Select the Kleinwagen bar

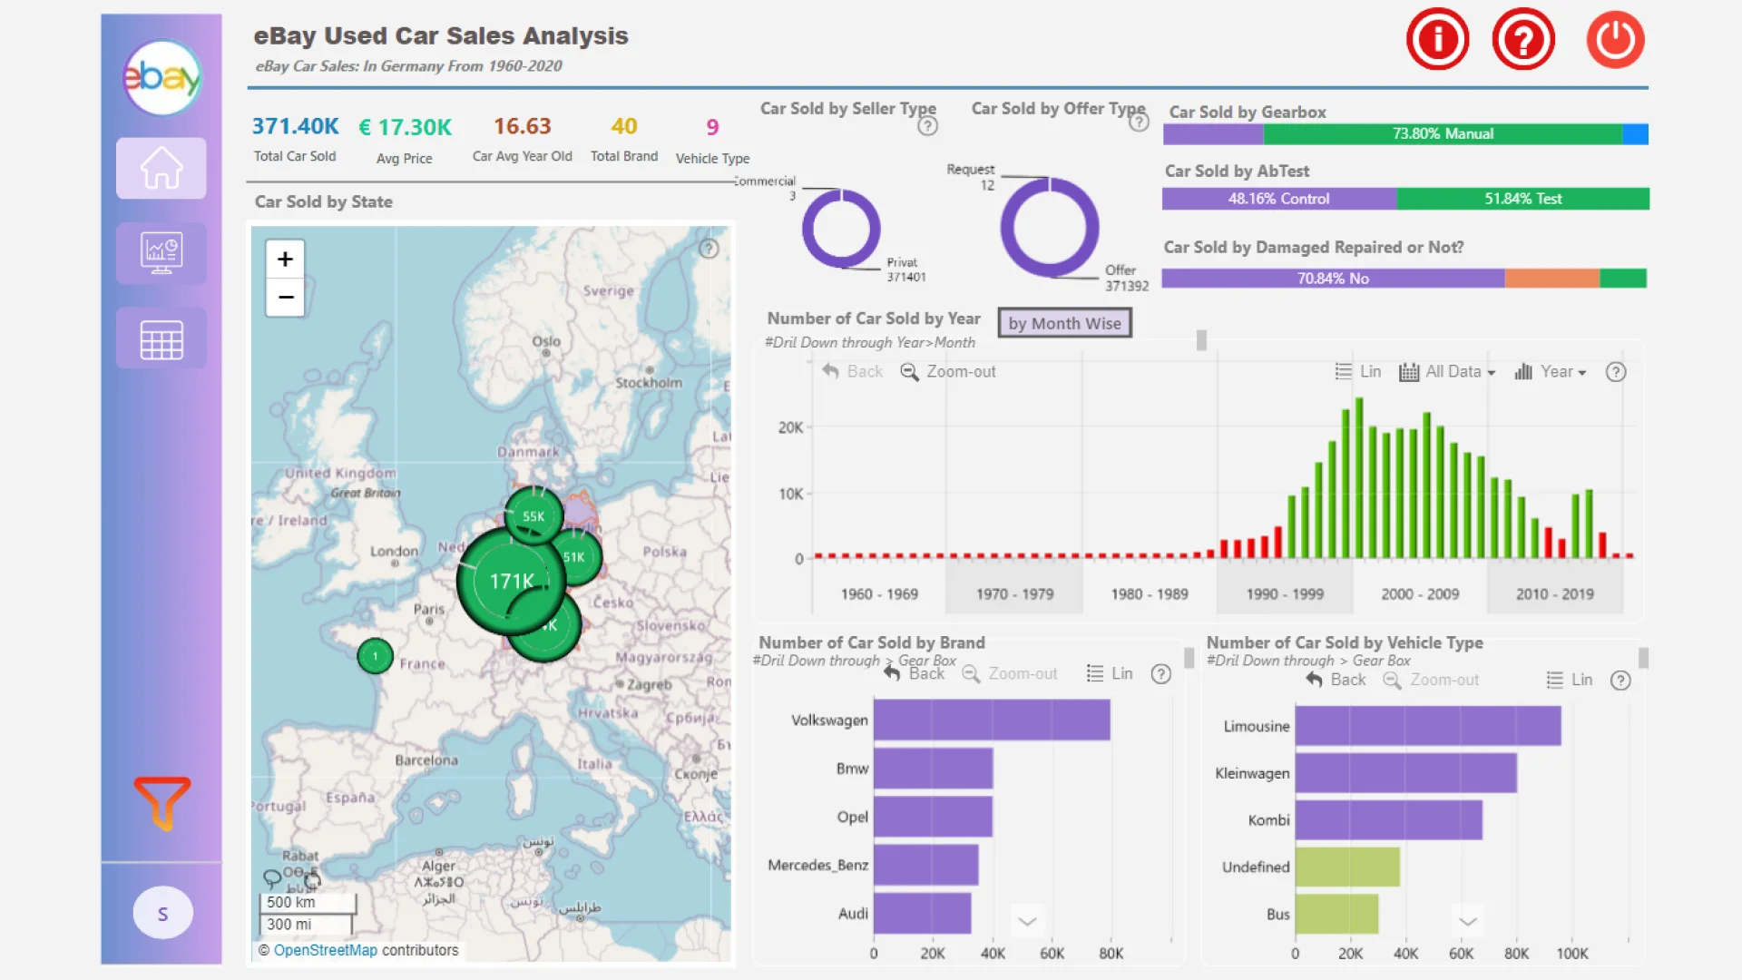coord(1406,773)
